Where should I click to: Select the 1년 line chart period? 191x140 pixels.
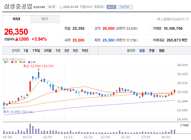(x=58, y=50)
